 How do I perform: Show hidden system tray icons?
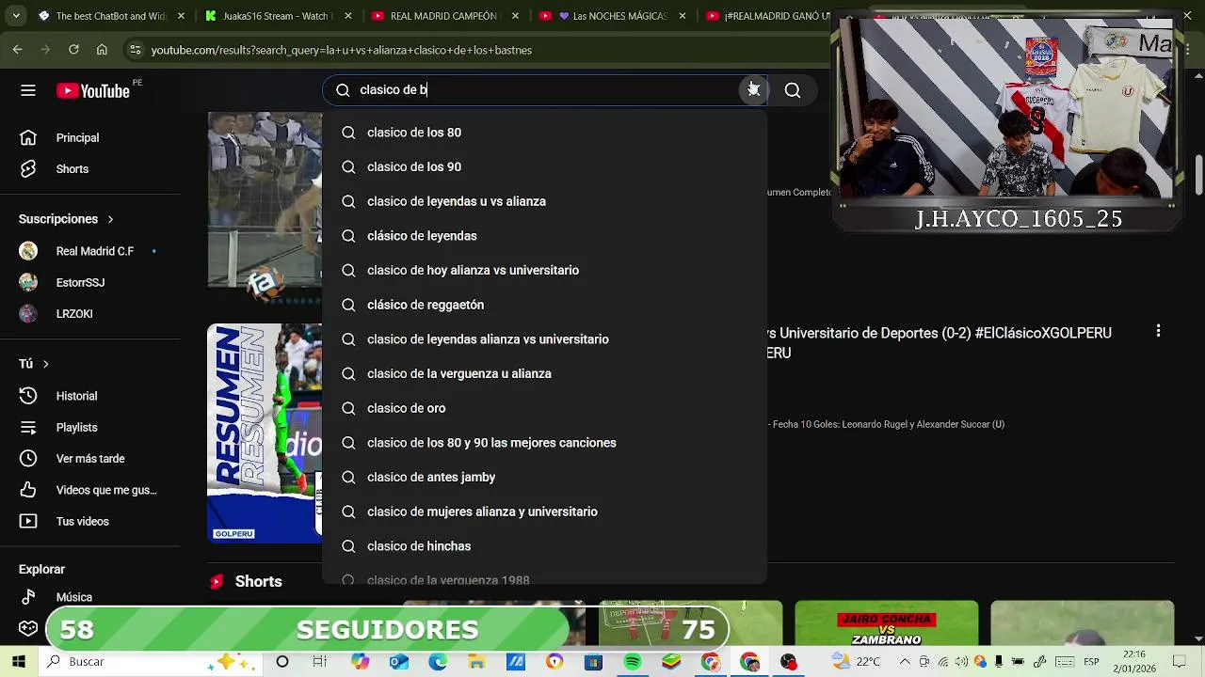tap(905, 662)
